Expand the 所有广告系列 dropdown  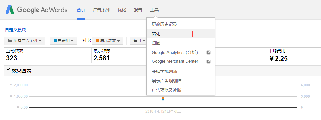[24, 41]
